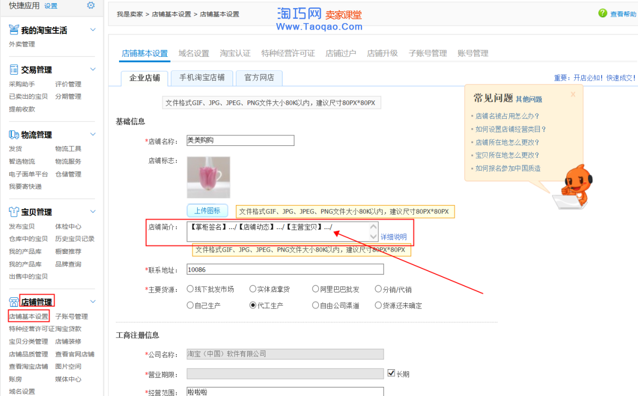
Task: Open 已卖出的宝贝 in the sidebar
Action: coord(28,97)
